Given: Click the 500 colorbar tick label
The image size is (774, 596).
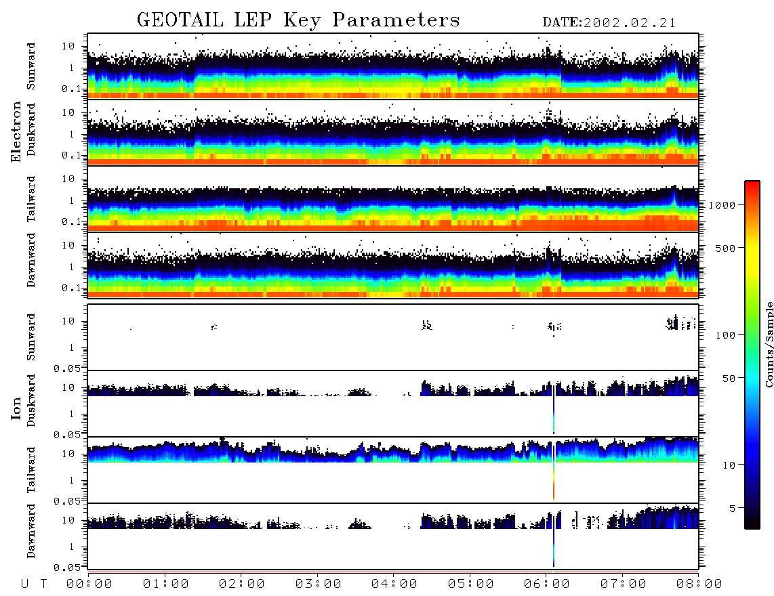Looking at the screenshot, I should click(726, 248).
